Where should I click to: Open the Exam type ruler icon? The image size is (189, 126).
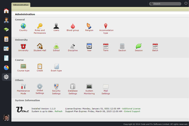[56, 66]
